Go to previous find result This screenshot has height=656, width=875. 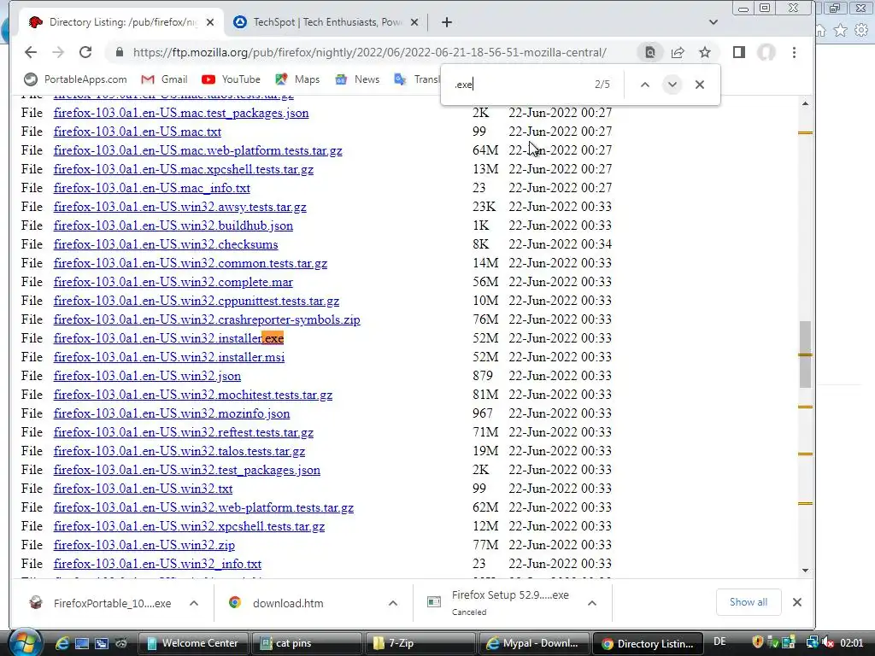click(x=645, y=85)
